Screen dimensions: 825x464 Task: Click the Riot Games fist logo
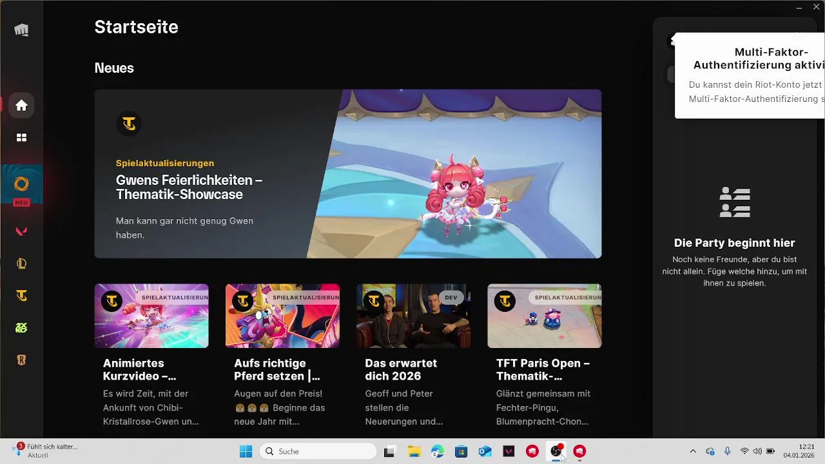21,30
